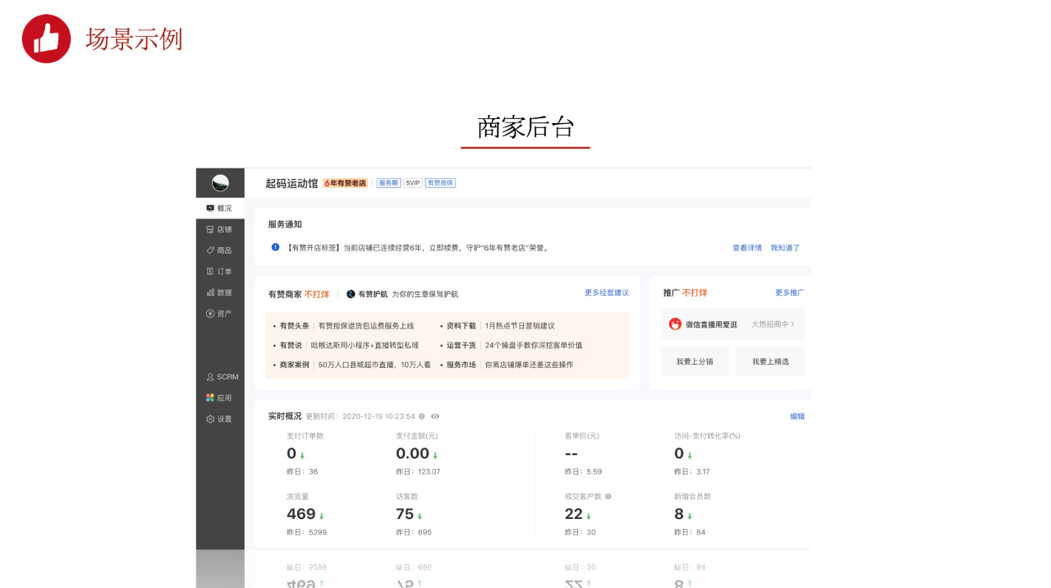Click the shop avatar in the sidebar
Screen dimensions: 1051x588
[x=220, y=183]
